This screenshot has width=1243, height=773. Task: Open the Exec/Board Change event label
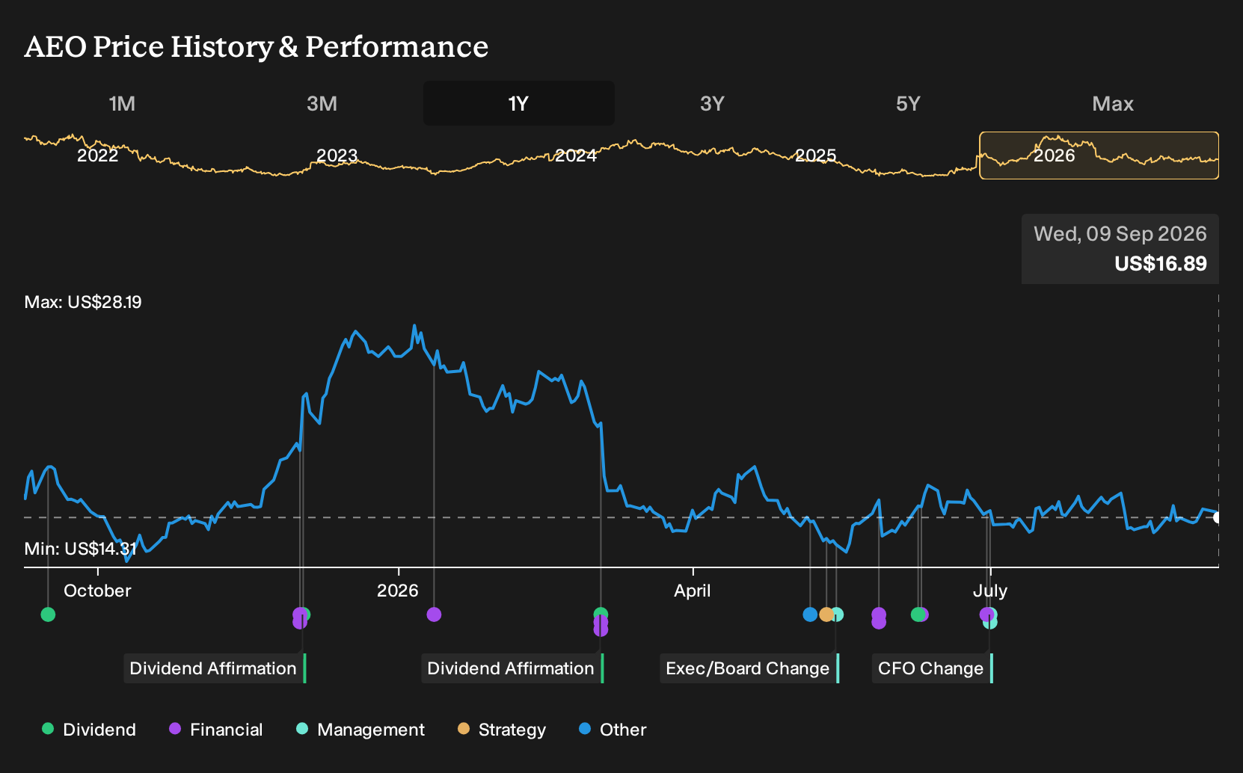(749, 668)
